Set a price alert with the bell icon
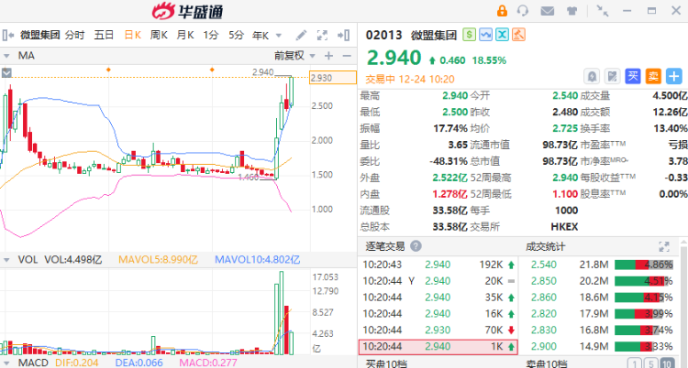Screen dimensions: 688x368 (x=592, y=76)
